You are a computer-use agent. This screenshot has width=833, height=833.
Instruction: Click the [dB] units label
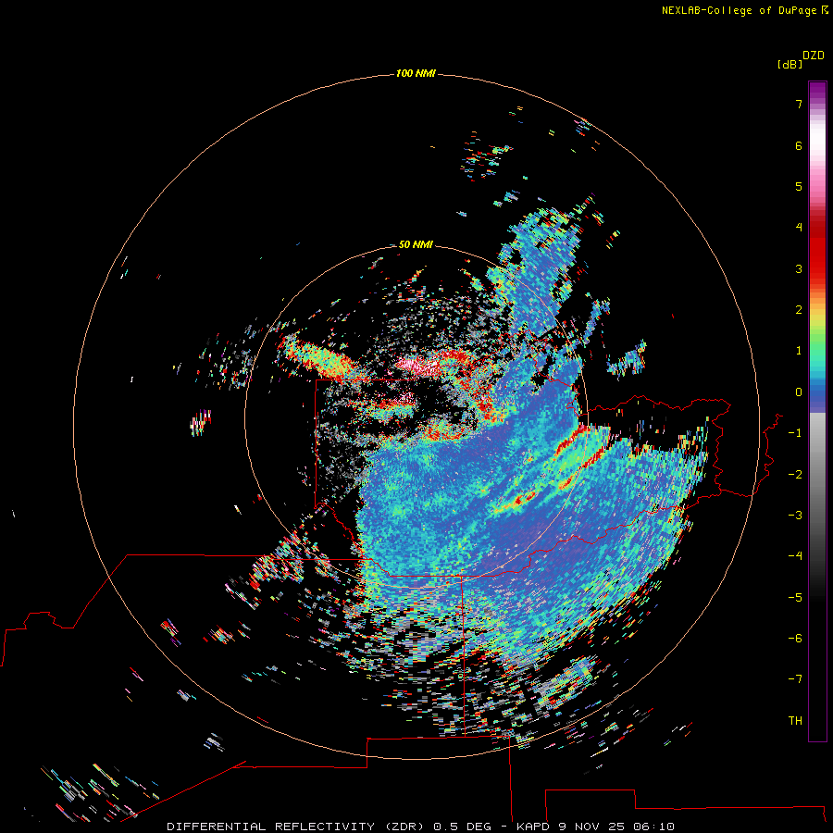pos(790,64)
